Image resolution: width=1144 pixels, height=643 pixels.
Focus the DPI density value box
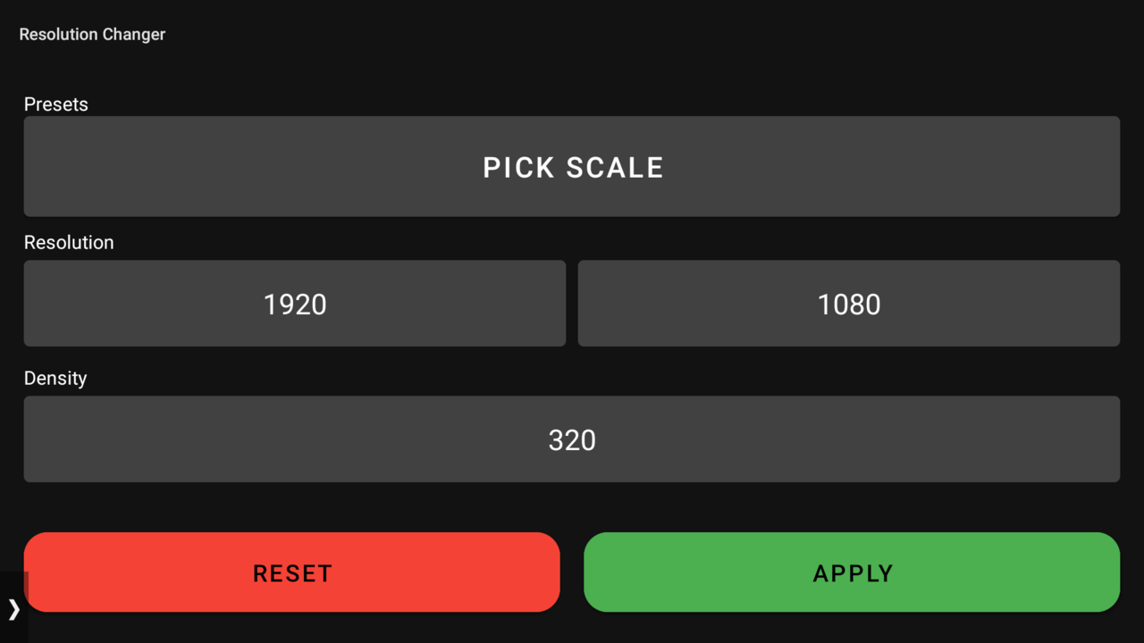pyautogui.click(x=572, y=440)
